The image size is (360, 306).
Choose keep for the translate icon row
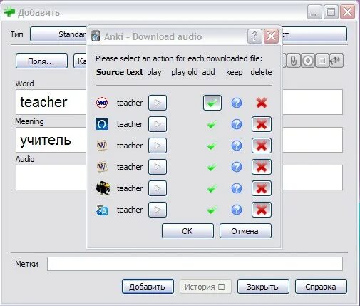tap(237, 210)
